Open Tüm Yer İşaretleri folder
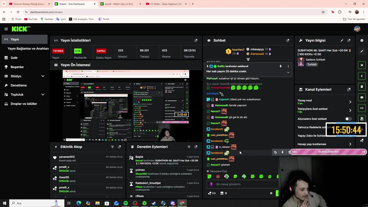The width and height of the screenshot is (368, 207). 354,19
